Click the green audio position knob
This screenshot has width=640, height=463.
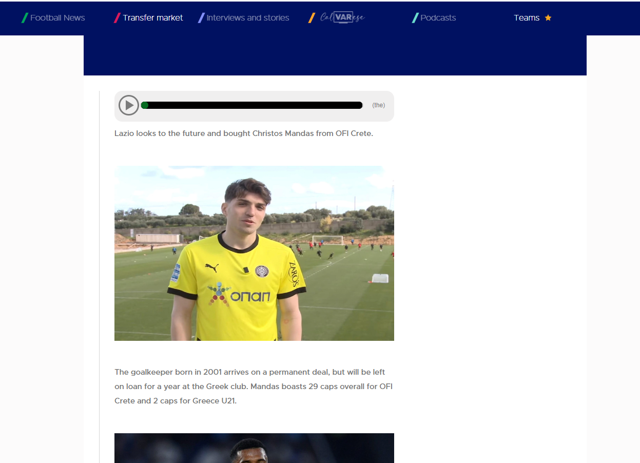pyautogui.click(x=145, y=105)
